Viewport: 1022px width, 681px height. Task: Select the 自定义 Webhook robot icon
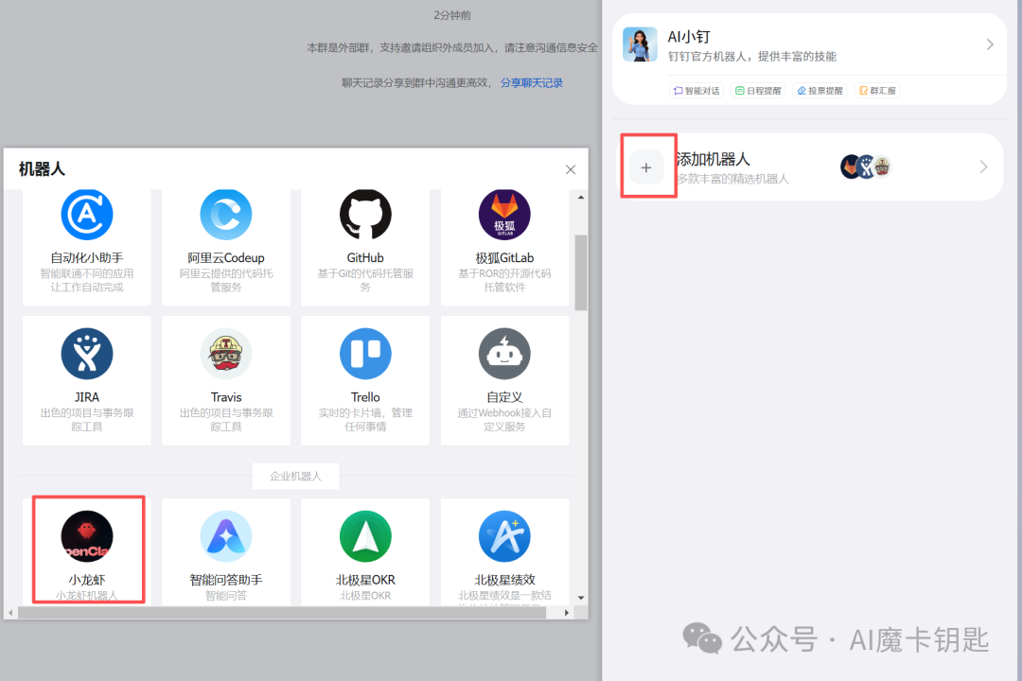pyautogui.click(x=504, y=354)
